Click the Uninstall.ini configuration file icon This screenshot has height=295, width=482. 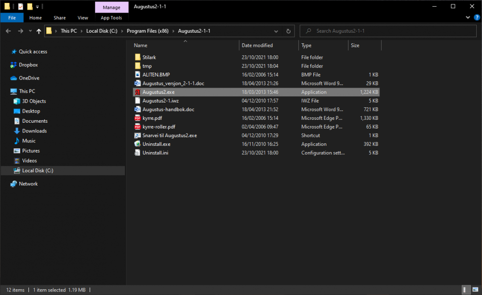pyautogui.click(x=137, y=153)
